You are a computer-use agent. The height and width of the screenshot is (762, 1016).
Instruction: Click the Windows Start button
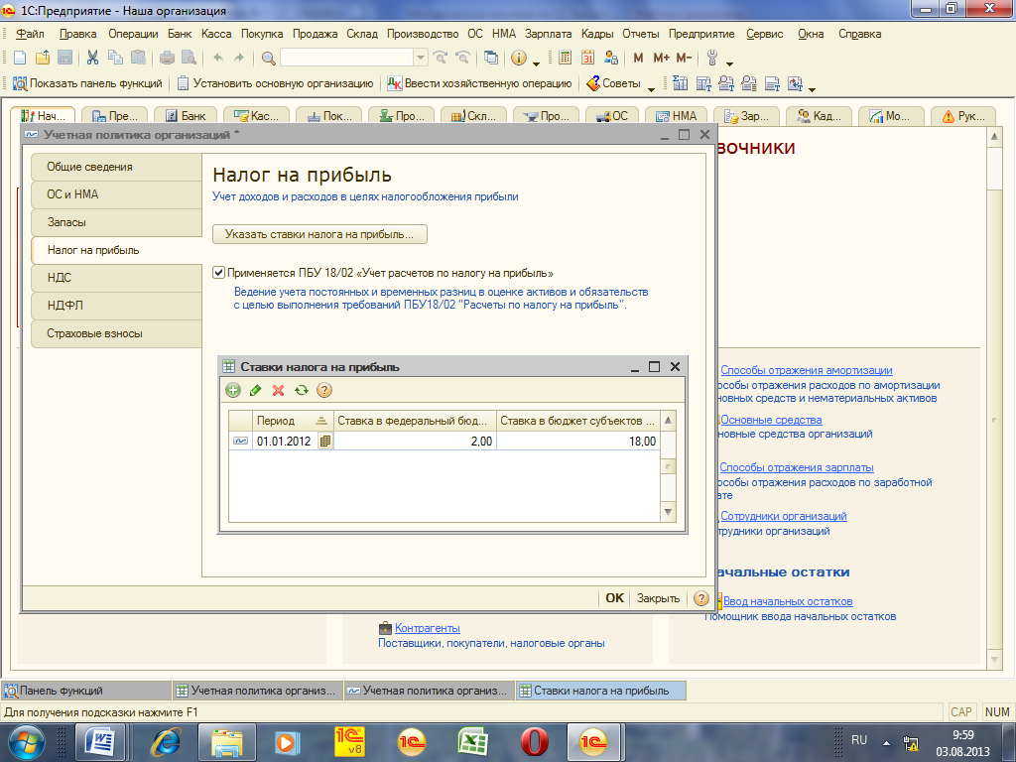coord(27,742)
